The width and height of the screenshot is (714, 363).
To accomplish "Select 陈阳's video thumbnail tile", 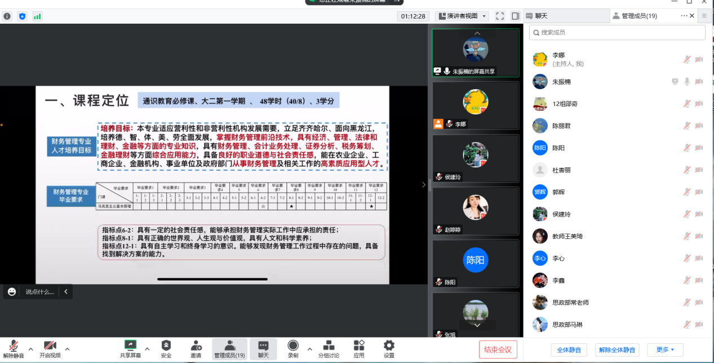I will pos(475,263).
